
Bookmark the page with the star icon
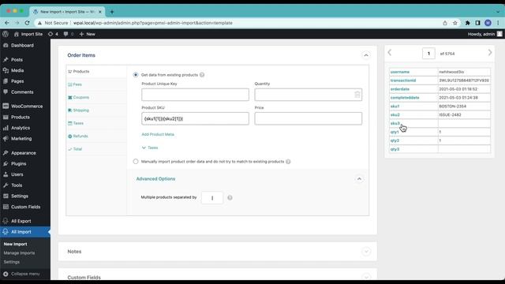point(454,23)
